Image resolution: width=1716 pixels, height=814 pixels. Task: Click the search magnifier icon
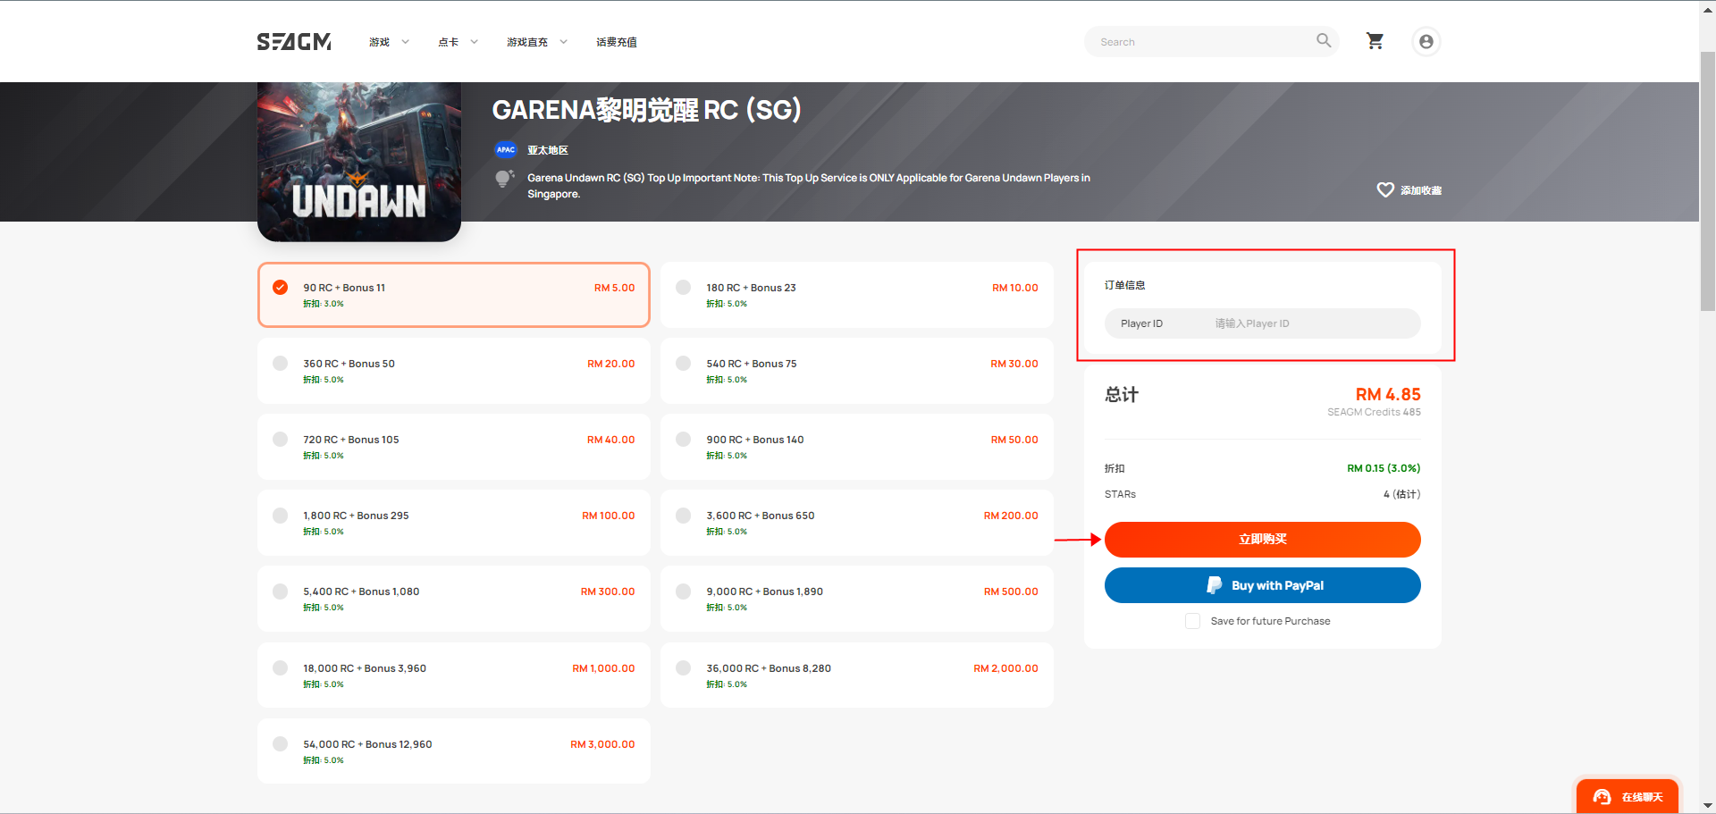click(1324, 40)
